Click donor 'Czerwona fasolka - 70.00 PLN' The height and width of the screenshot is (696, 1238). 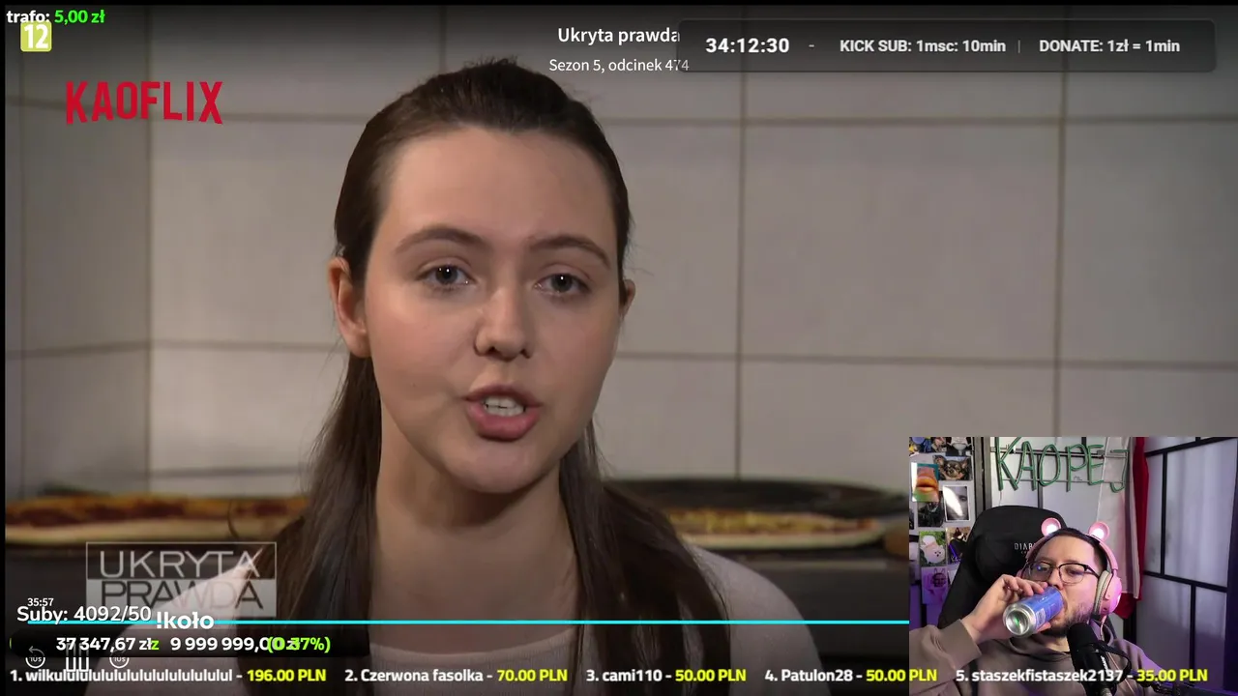coord(456,676)
